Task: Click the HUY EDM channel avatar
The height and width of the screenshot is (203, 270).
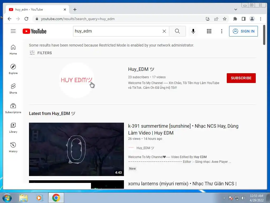Action: pos(77,80)
